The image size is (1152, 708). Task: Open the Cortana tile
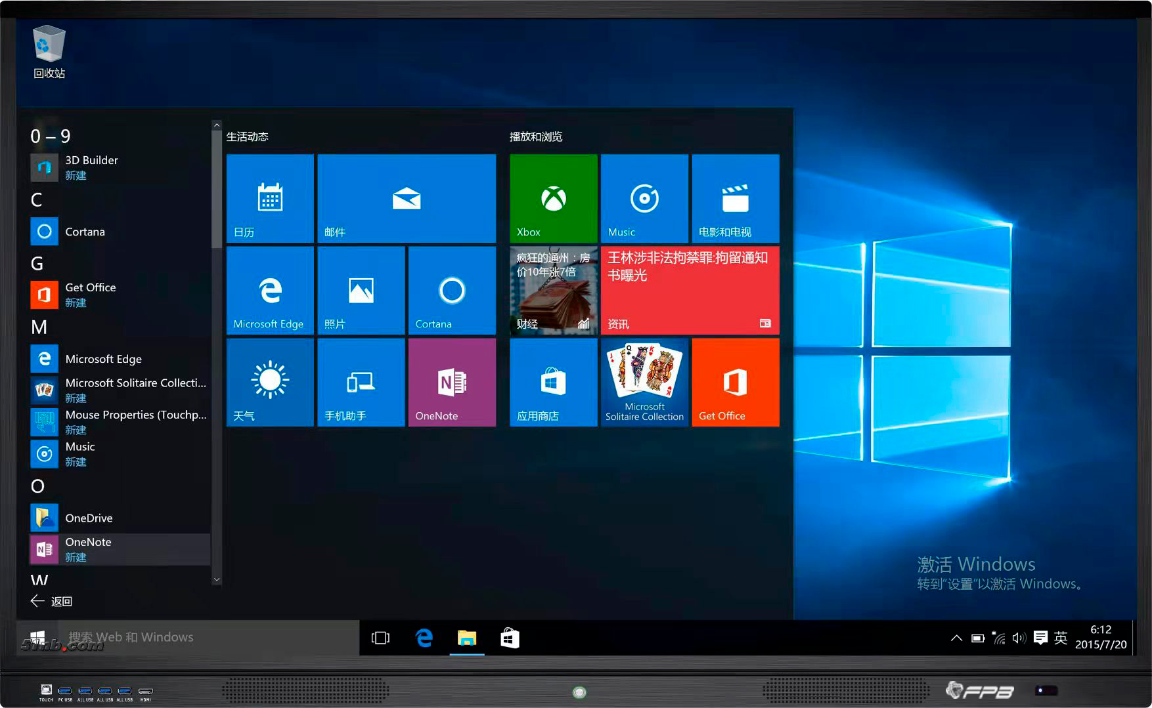452,290
